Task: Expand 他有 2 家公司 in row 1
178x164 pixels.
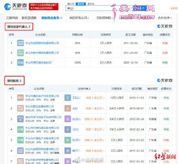Action: 95,98
